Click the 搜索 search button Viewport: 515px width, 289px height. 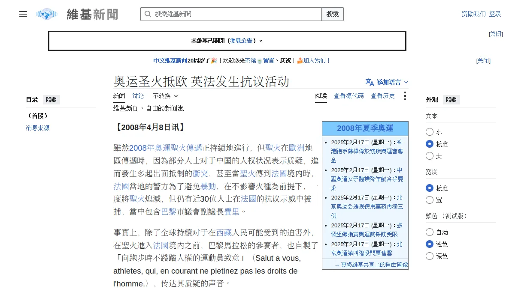click(333, 14)
